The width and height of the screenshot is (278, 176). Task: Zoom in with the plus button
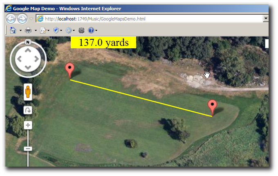point(28,125)
